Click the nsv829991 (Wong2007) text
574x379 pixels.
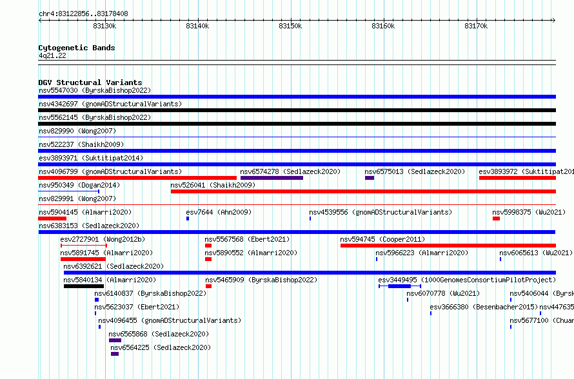pyautogui.click(x=77, y=199)
